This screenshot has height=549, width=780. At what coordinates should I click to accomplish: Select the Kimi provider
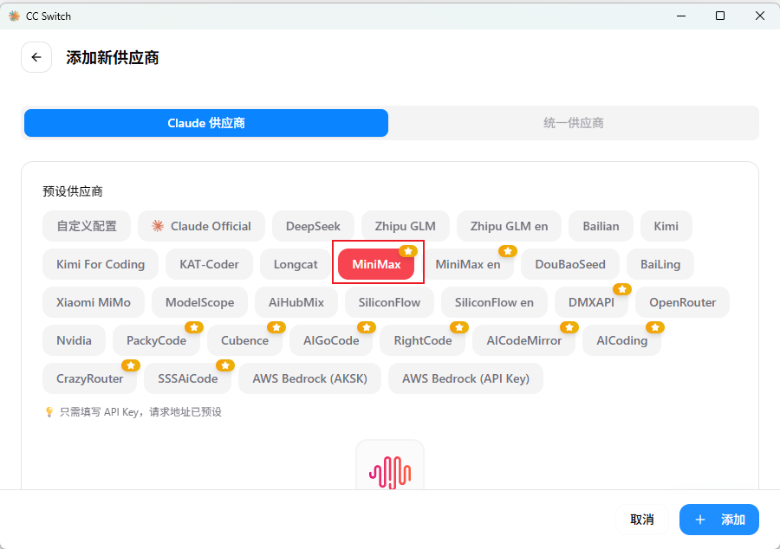point(666,226)
